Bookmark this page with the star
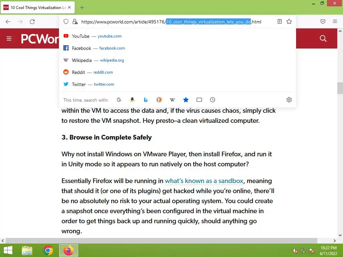Viewport: 343px width, 257px height. 289,21
